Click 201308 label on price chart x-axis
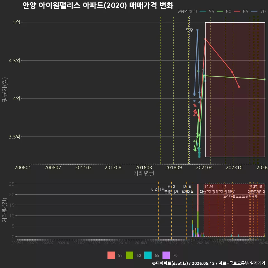Viewport: 268px width, 268px height. click(113, 168)
